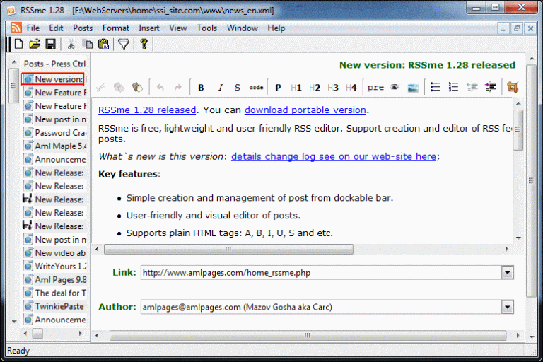Create a new file with toolbar icon
This screenshot has height=362, width=543.
(18, 44)
